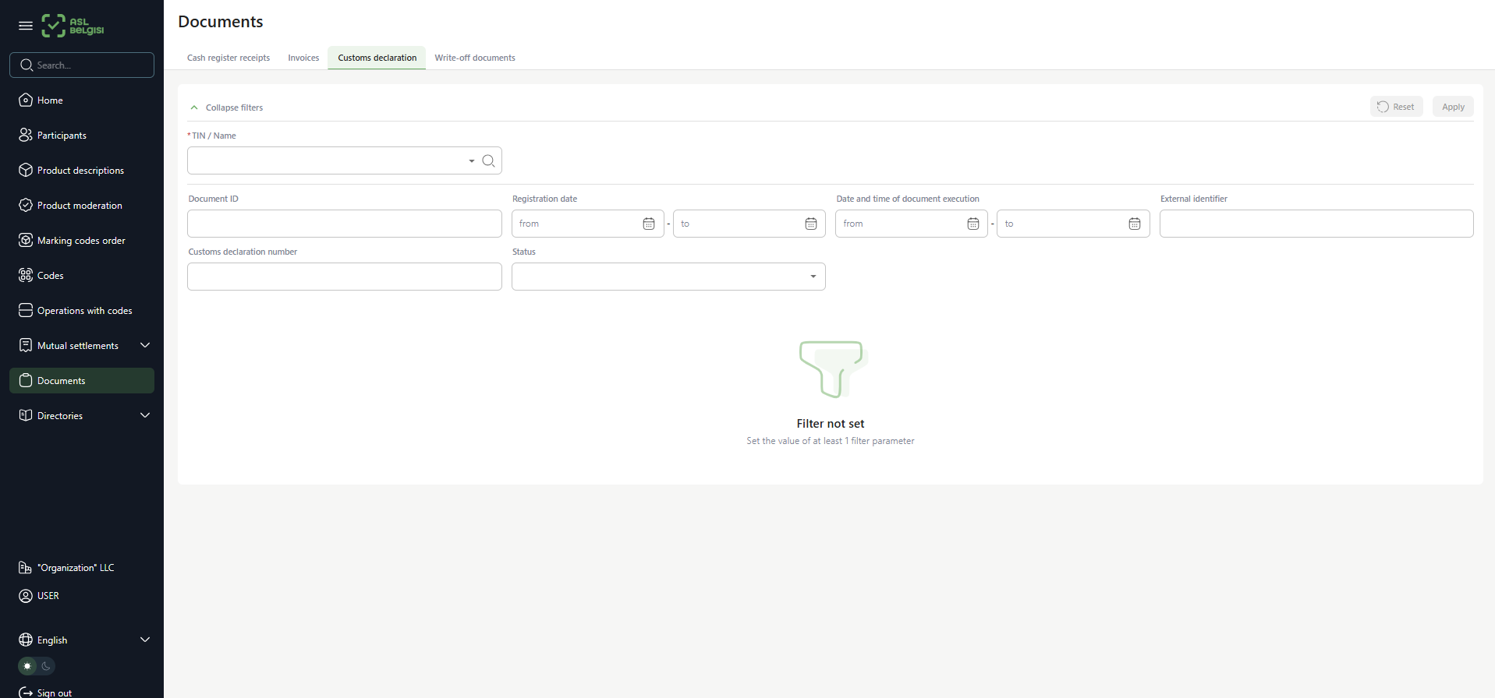Open document execution 'to' calendar icon

[x=1134, y=224]
